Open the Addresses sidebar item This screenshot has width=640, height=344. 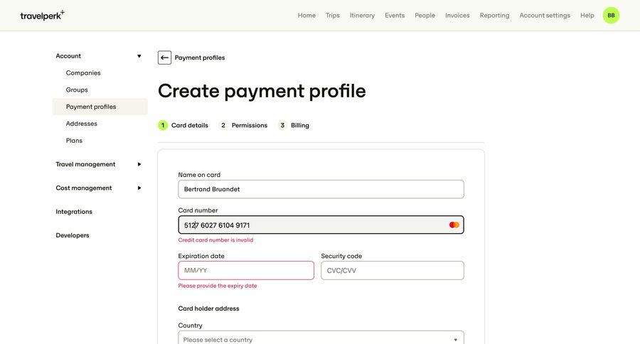[82, 124]
